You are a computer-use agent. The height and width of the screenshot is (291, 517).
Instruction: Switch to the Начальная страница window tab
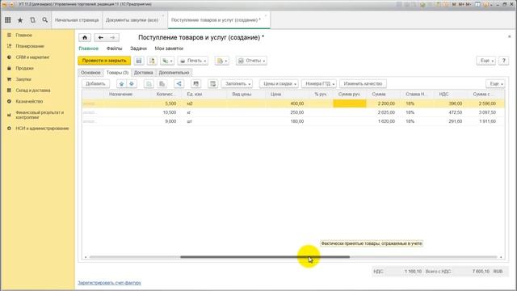point(77,20)
